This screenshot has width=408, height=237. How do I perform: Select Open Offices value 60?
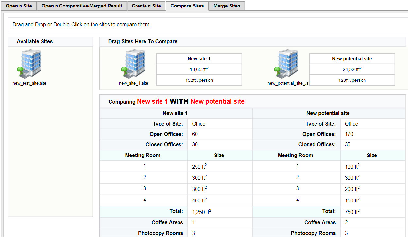[195, 134]
